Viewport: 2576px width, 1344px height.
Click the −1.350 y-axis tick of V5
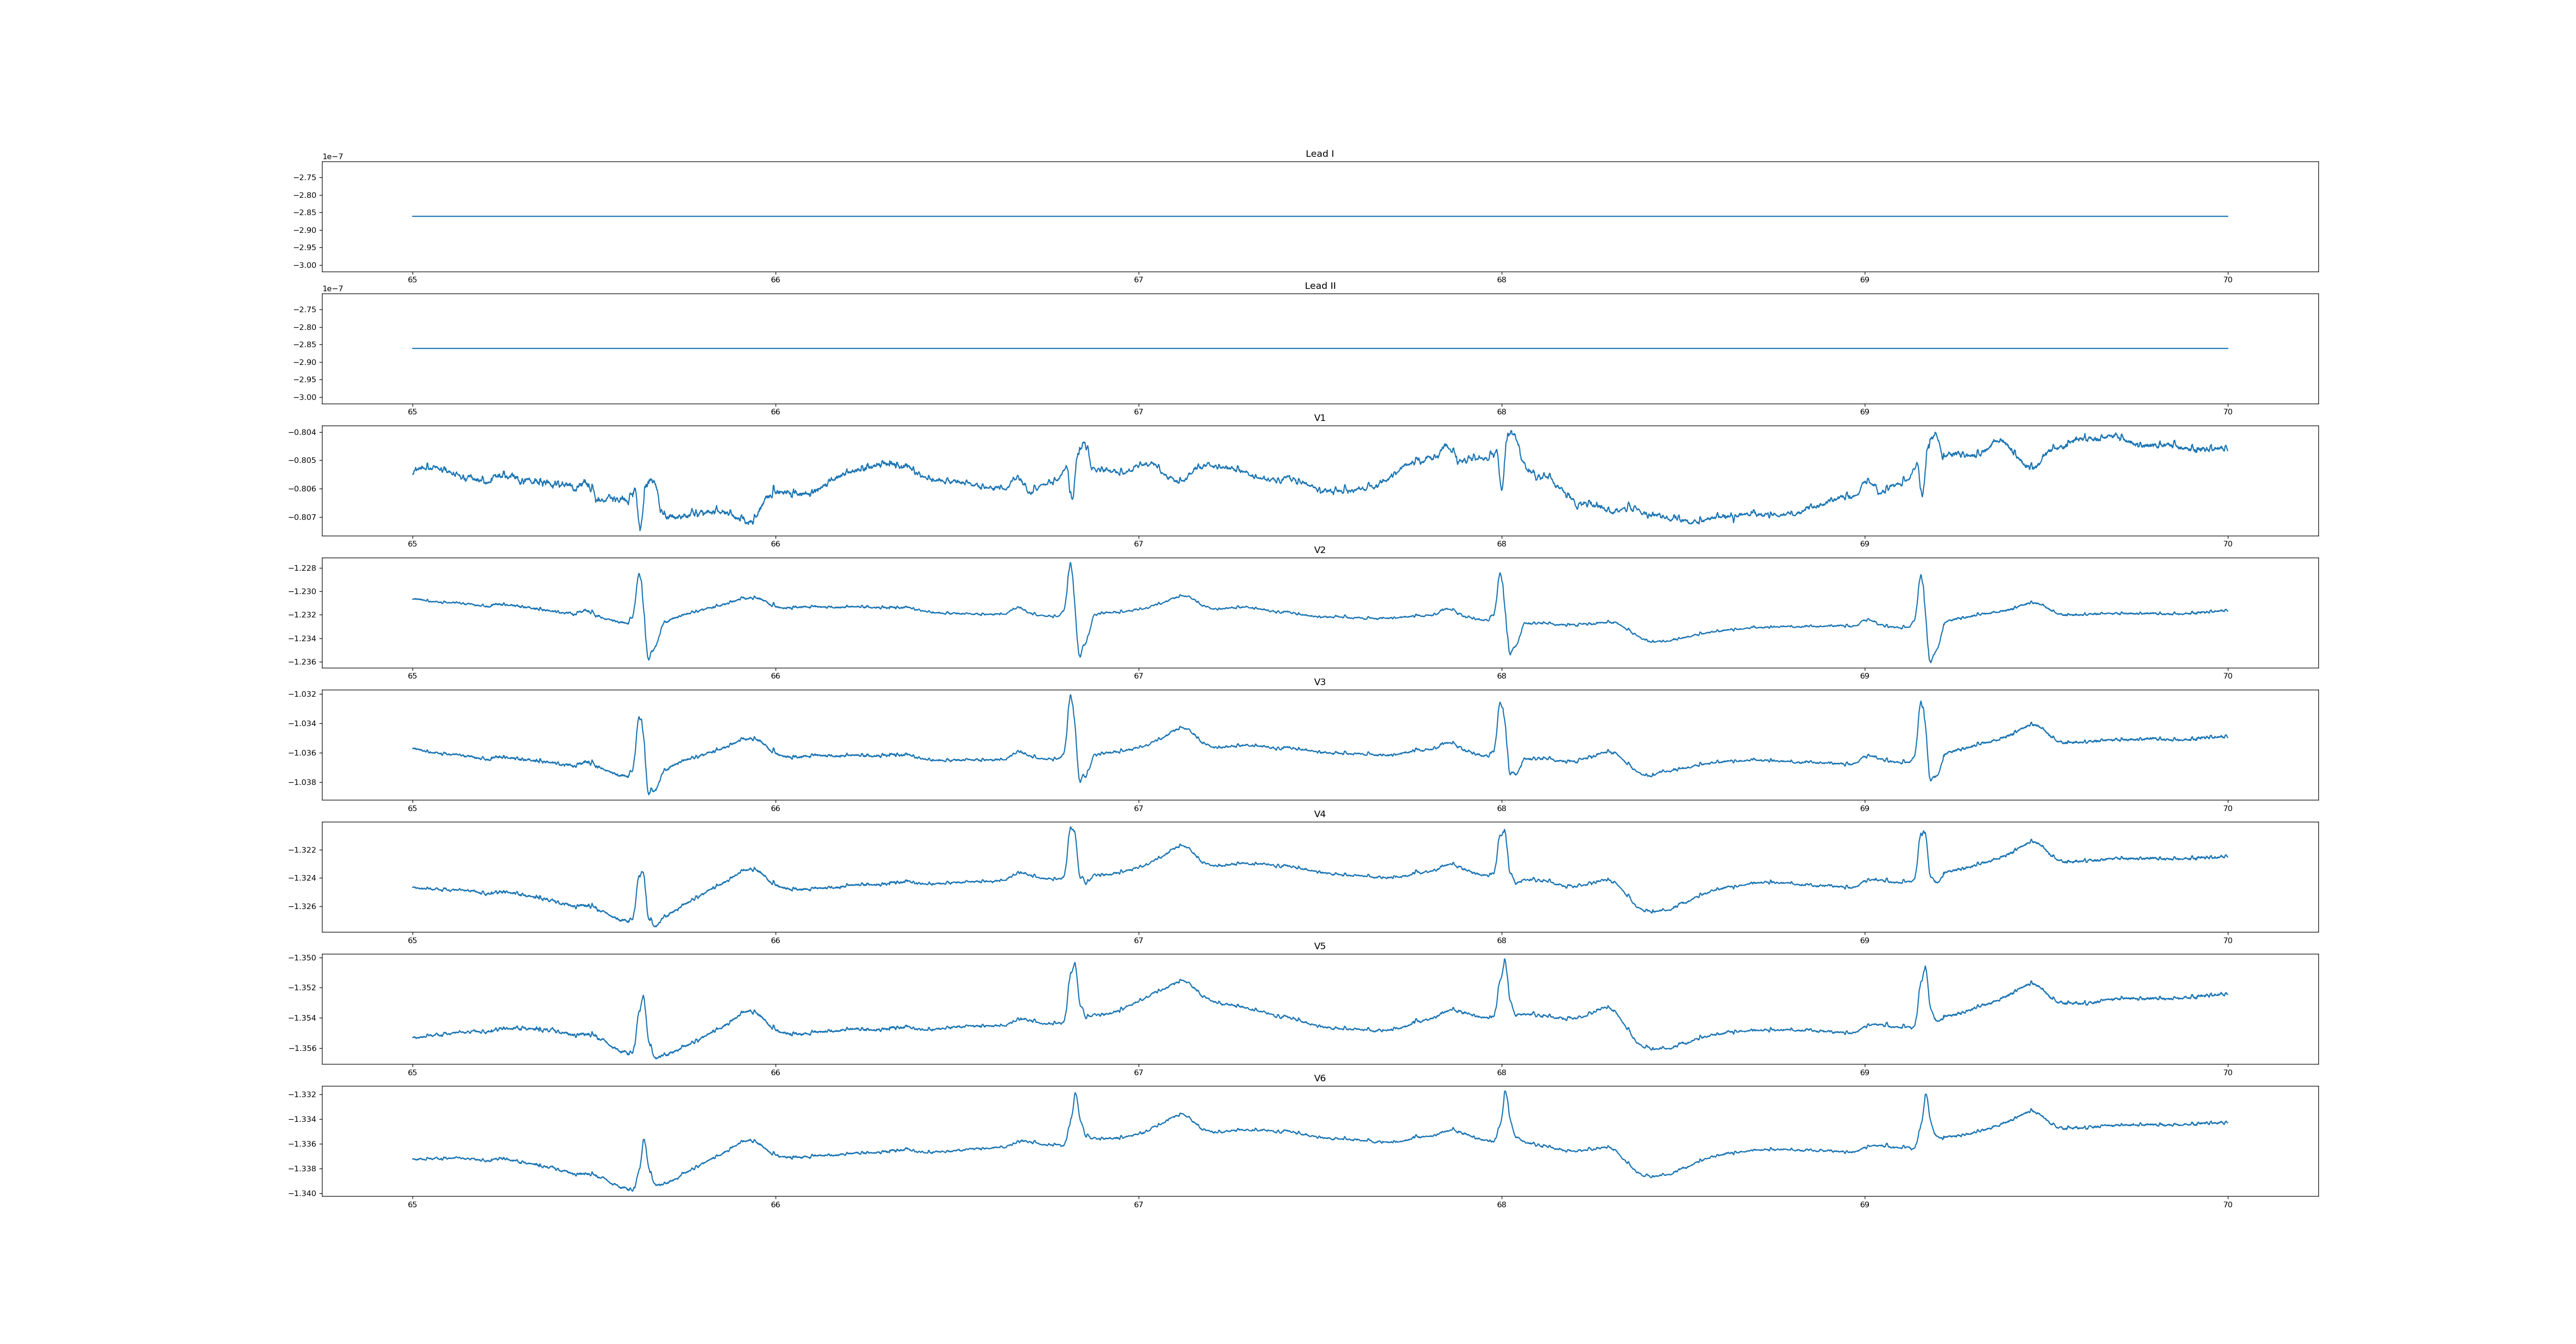[302, 958]
